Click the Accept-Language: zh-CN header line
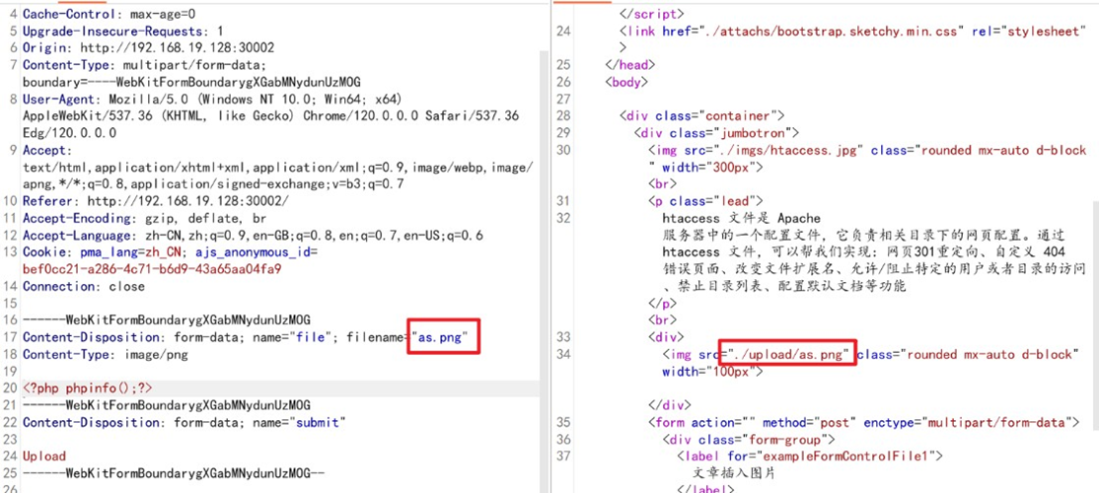Screen dimensions: 1099x493 coord(253,235)
